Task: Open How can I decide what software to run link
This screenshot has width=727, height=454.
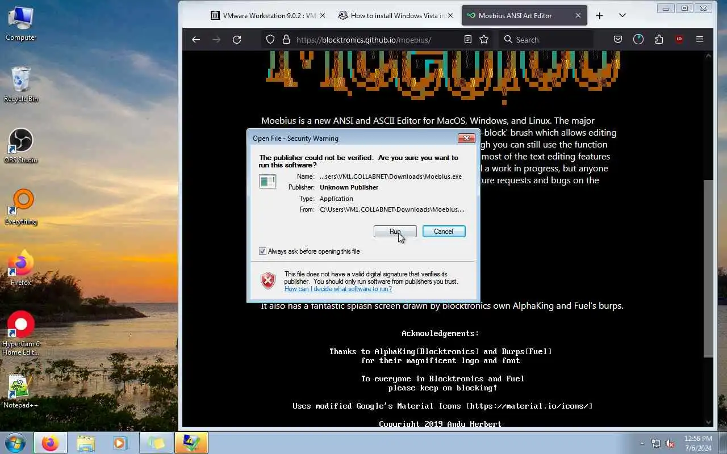Action: pos(338,289)
